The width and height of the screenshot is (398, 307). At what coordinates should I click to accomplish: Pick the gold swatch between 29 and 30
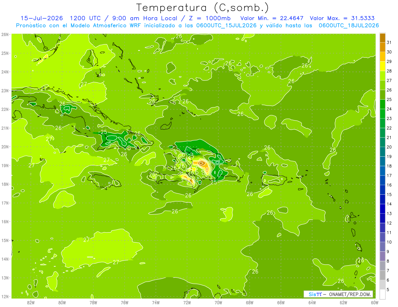pyautogui.click(x=382, y=57)
